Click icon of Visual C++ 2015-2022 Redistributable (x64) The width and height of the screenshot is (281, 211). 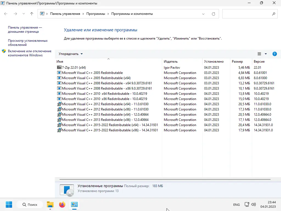tap(59, 125)
